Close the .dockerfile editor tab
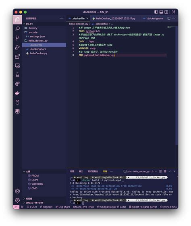Viewport: 191px width, 226px height. point(87,18)
